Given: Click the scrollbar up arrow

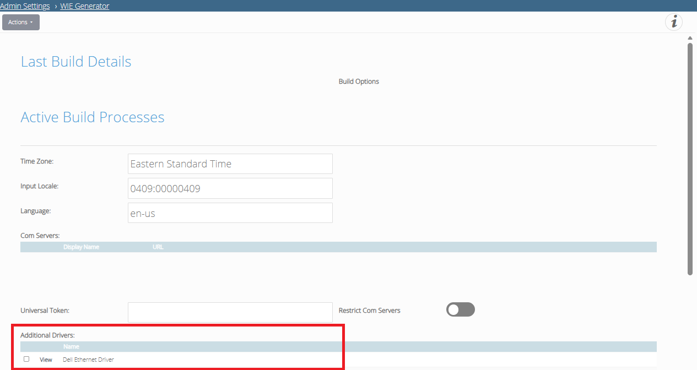Looking at the screenshot, I should (690, 38).
